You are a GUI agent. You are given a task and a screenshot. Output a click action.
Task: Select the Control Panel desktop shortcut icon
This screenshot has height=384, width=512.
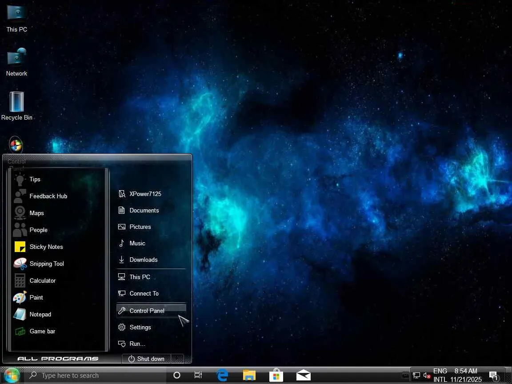[x=16, y=144]
